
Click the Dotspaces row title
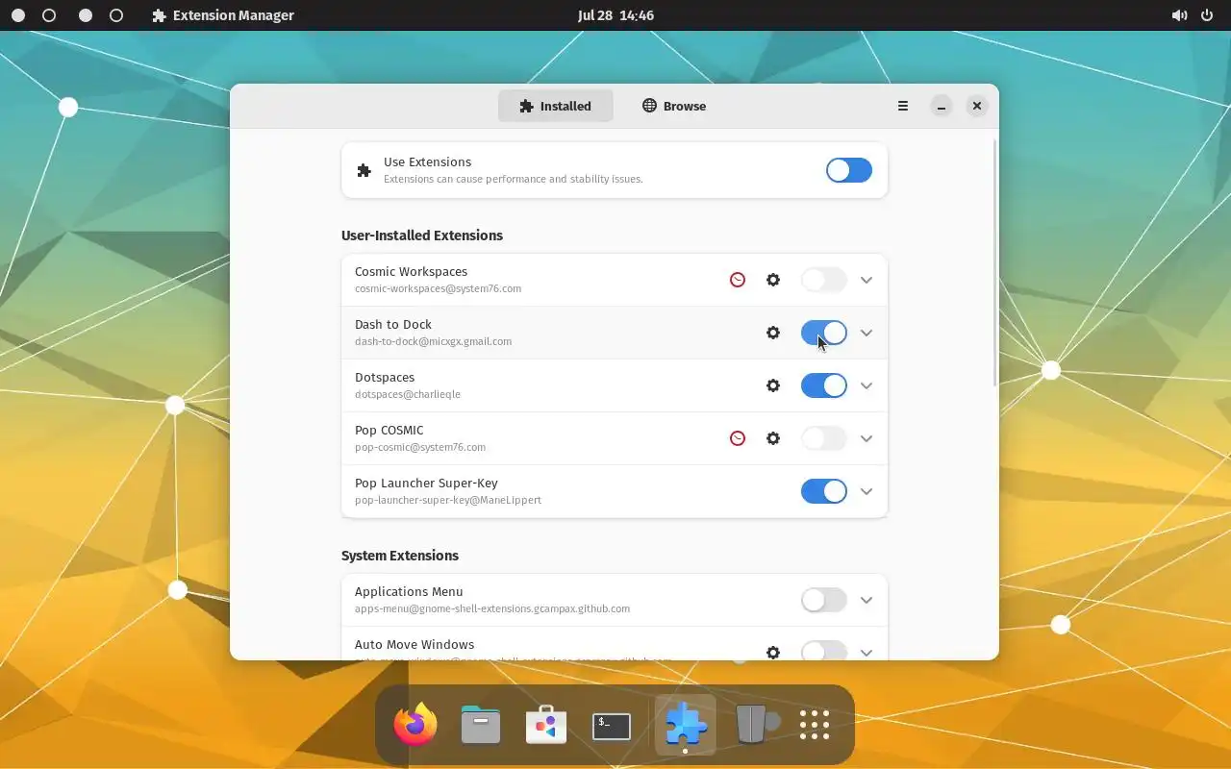(385, 378)
